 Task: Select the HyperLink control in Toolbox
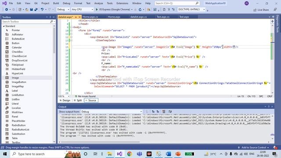tap(18, 73)
